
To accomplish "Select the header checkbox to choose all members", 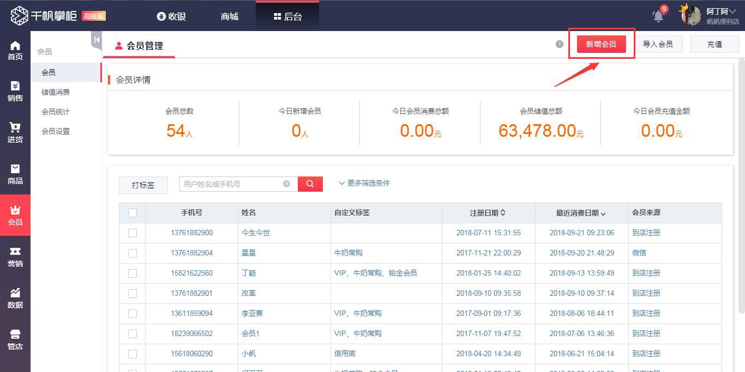I will 132,212.
